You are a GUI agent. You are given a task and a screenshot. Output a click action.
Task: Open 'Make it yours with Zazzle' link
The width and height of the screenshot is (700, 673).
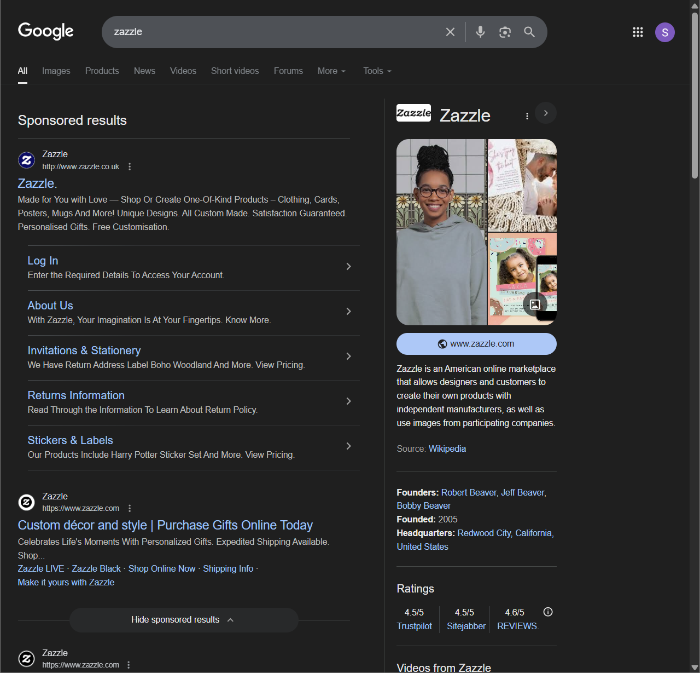66,582
